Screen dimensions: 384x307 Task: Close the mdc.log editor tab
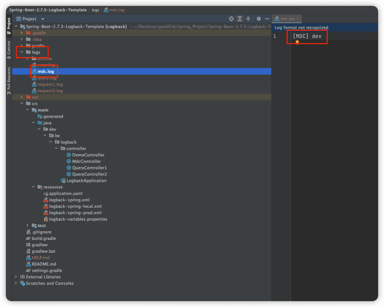coord(298,19)
